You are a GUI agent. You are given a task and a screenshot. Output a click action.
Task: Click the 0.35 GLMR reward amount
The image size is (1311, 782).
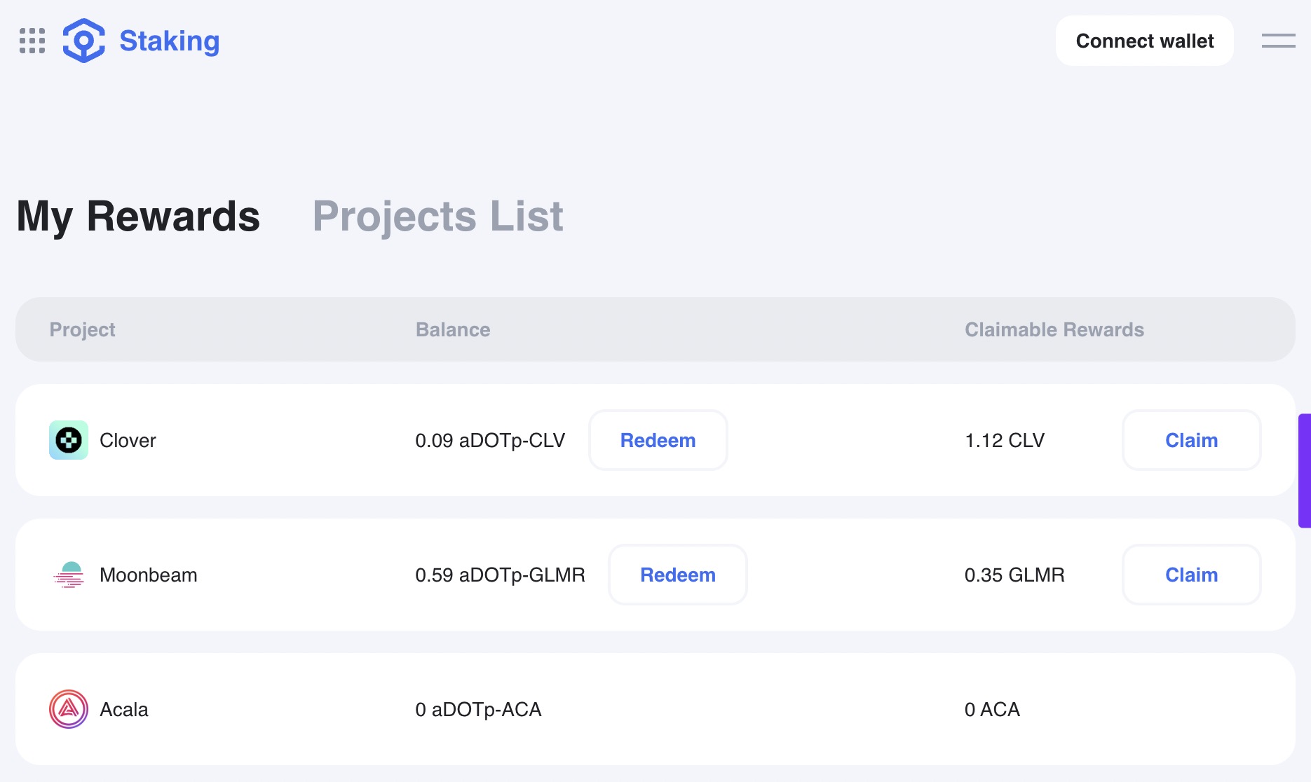tap(1014, 575)
